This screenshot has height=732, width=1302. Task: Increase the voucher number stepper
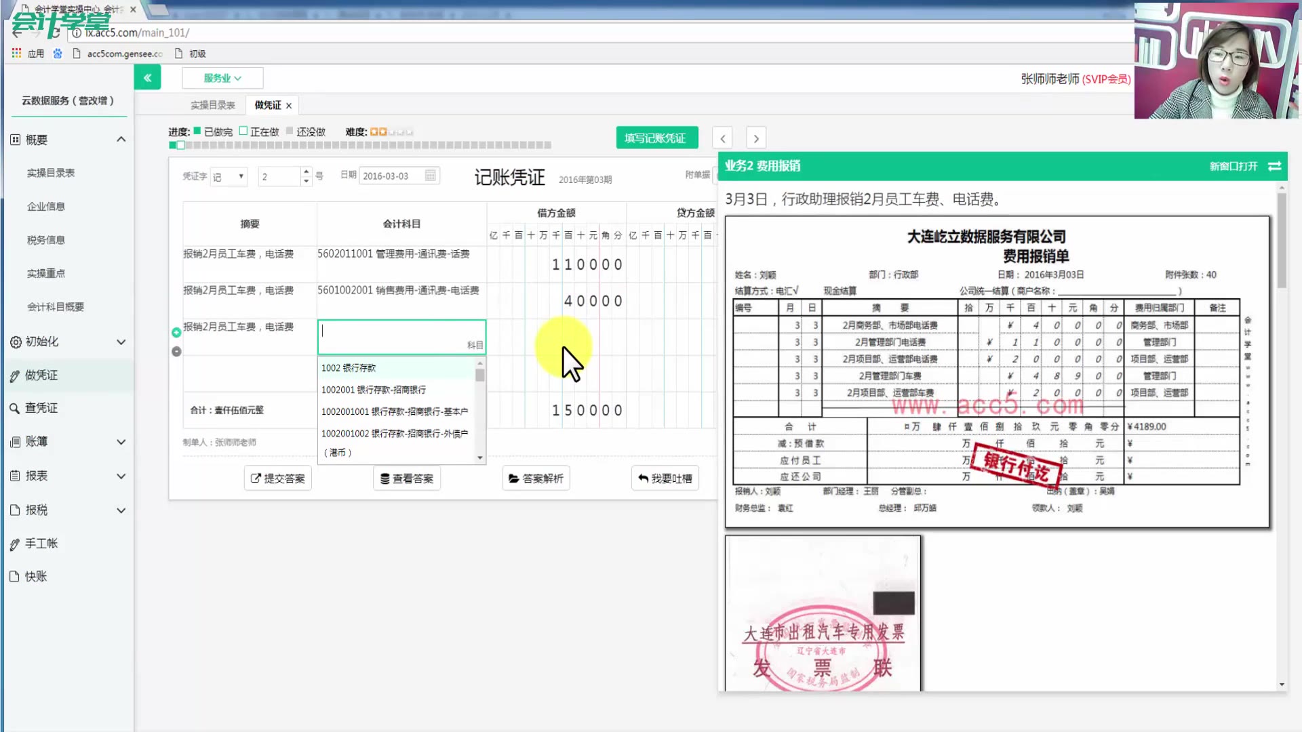click(307, 171)
